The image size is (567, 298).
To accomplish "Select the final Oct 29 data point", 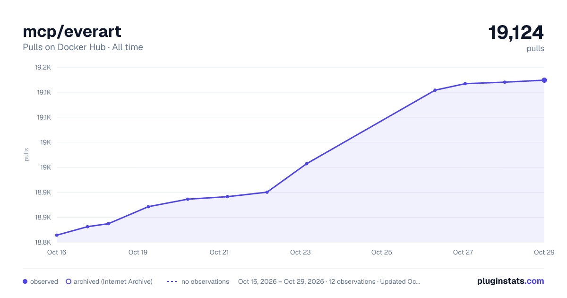I will pyautogui.click(x=544, y=80).
